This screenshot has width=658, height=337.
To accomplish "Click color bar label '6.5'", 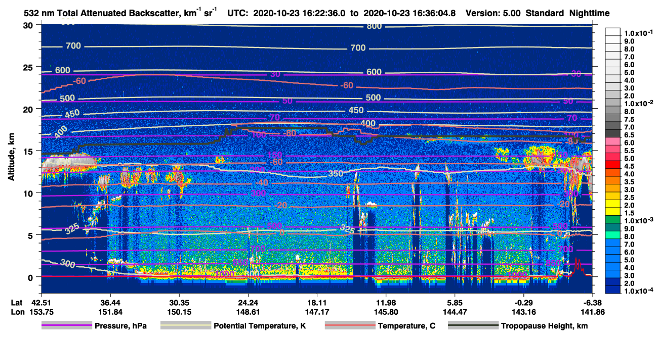I will [629, 134].
